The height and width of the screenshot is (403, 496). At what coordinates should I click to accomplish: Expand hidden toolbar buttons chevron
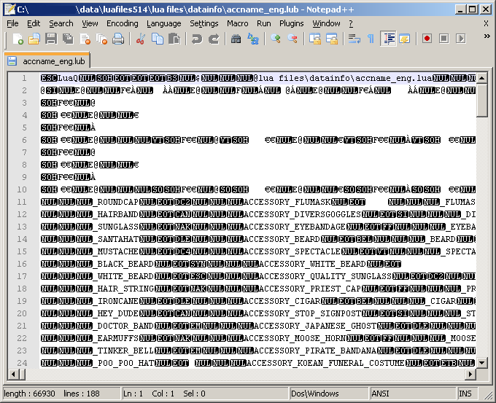click(x=487, y=36)
